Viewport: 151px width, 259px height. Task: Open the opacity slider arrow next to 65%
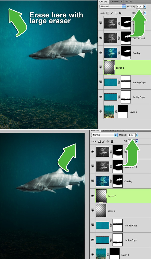145,6
